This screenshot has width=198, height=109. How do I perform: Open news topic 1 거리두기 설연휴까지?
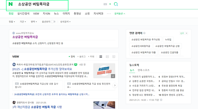coord(142,77)
